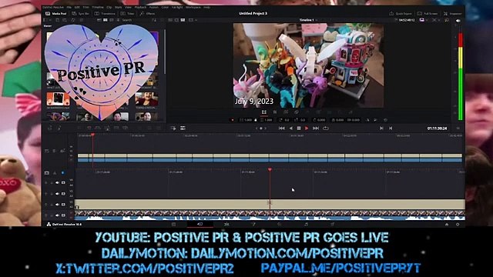This screenshot has width=493, height=277.
Task: Toggle video view on top track
Action: 63,182
